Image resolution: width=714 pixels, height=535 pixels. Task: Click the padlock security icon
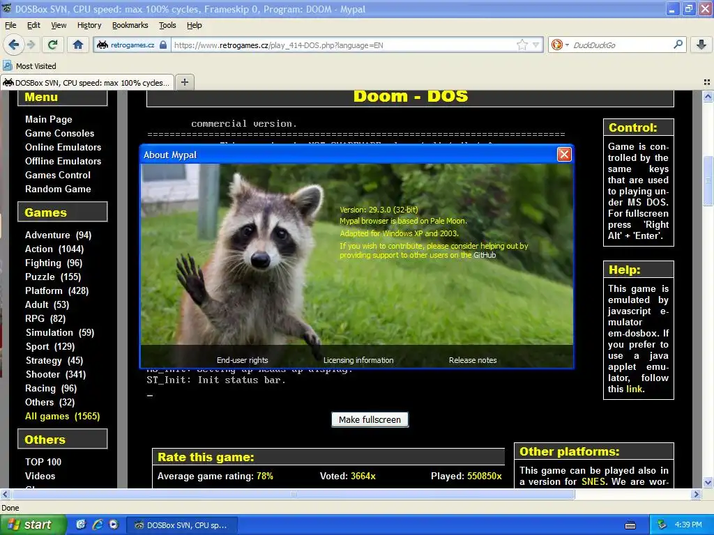(x=163, y=45)
